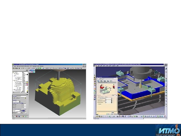Click the horizontal scrollbar under the operations tree
This screenshot has width=181, height=136.
click(x=17, y=92)
